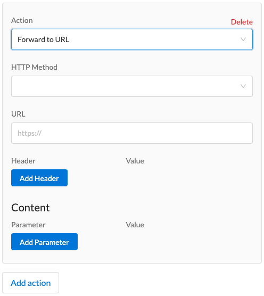
Task: Click the HTTP Method field label
Action: click(x=34, y=67)
